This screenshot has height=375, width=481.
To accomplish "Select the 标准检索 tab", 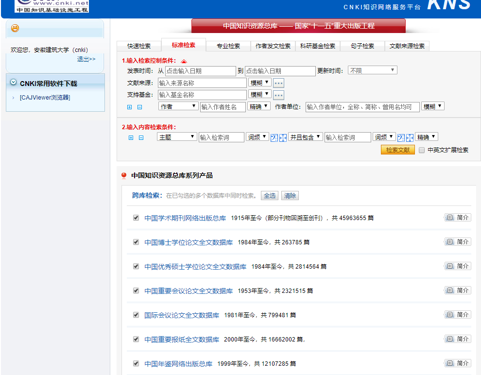I will tap(184, 45).
